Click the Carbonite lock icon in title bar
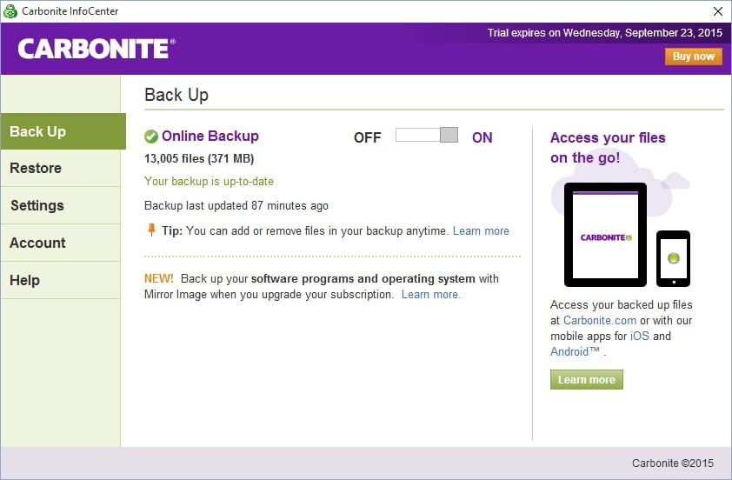This screenshot has width=732, height=480. click(x=10, y=11)
